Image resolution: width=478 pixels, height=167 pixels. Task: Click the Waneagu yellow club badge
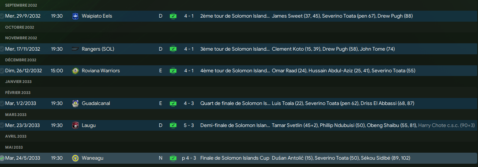click(x=76, y=158)
